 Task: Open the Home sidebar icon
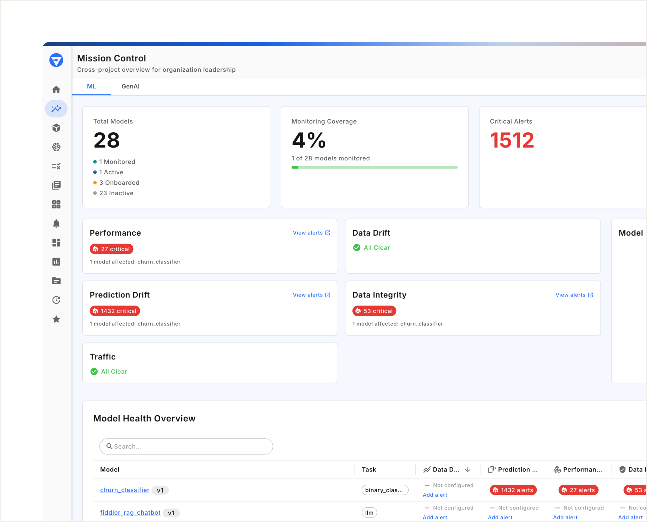pos(56,89)
